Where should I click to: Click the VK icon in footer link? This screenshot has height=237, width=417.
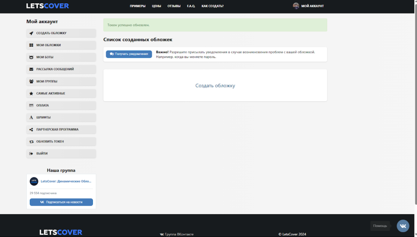[x=162, y=234]
